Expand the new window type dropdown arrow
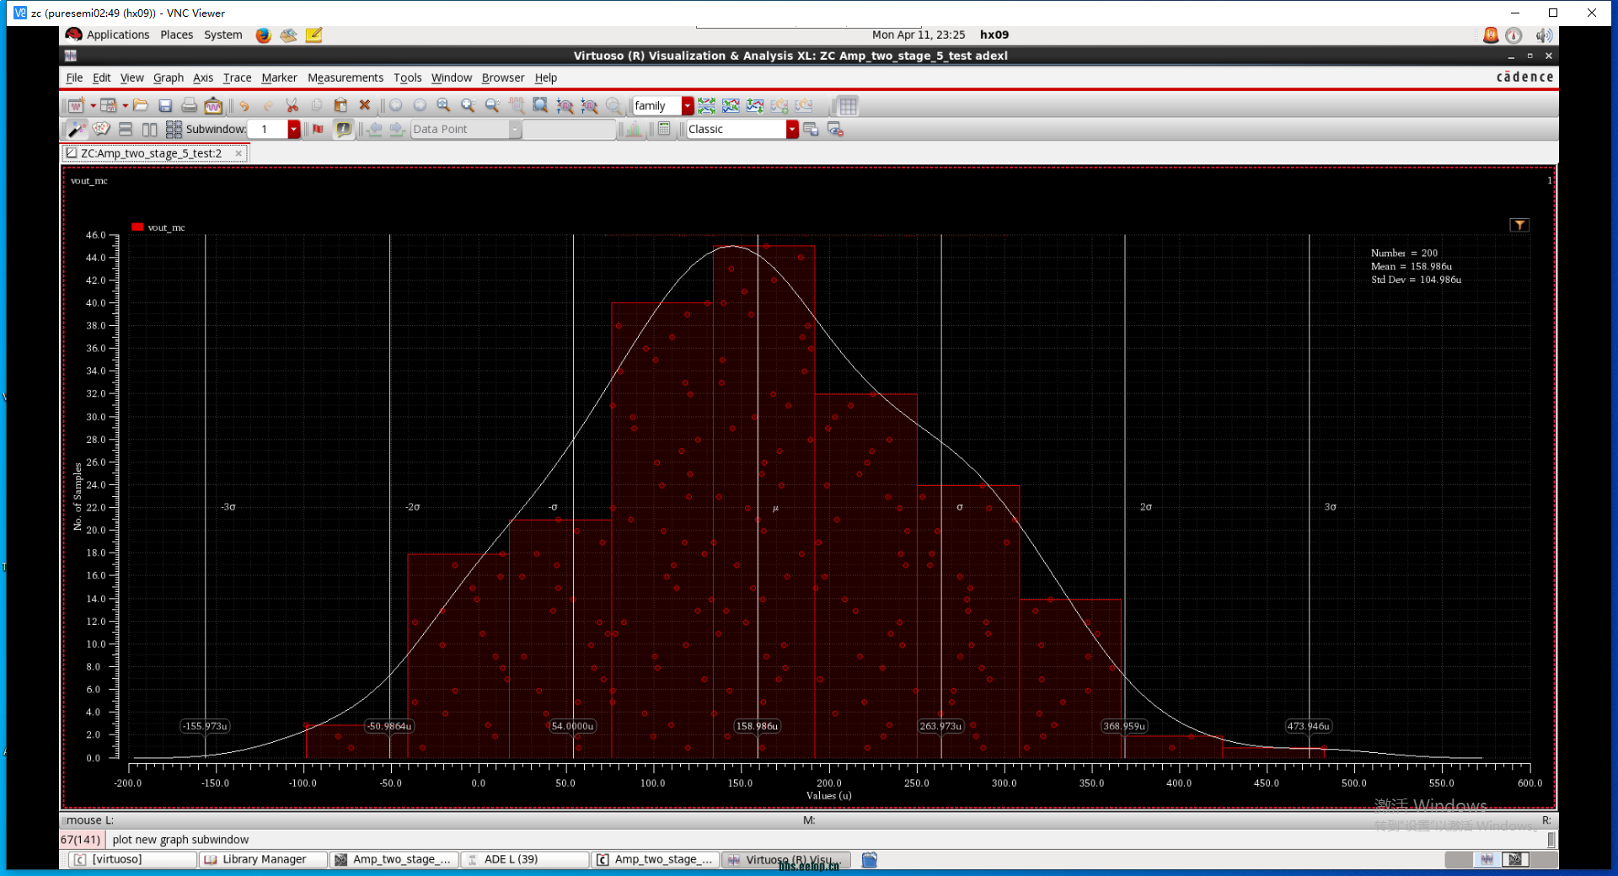 [x=93, y=105]
